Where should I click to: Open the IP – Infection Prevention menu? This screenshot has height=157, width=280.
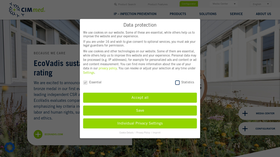click(135, 14)
